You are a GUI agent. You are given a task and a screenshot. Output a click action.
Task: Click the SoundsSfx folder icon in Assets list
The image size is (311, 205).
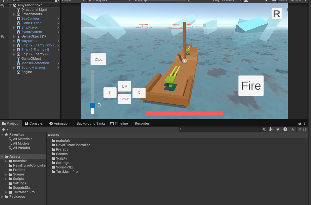pyautogui.click(x=53, y=167)
